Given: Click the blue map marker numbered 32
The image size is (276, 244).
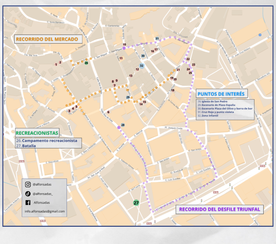Looking at the screenshot, I should [x=141, y=66].
